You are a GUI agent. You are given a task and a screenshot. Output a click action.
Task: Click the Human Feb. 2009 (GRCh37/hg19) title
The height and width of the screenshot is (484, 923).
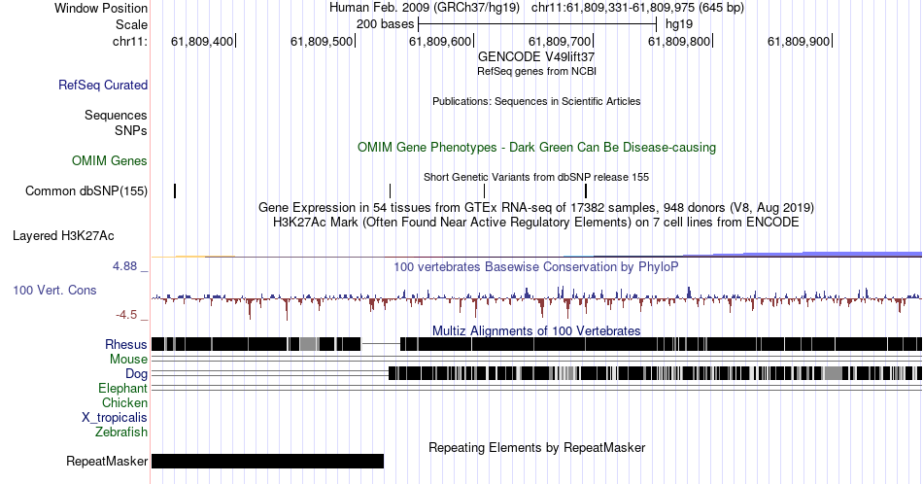coord(425,8)
